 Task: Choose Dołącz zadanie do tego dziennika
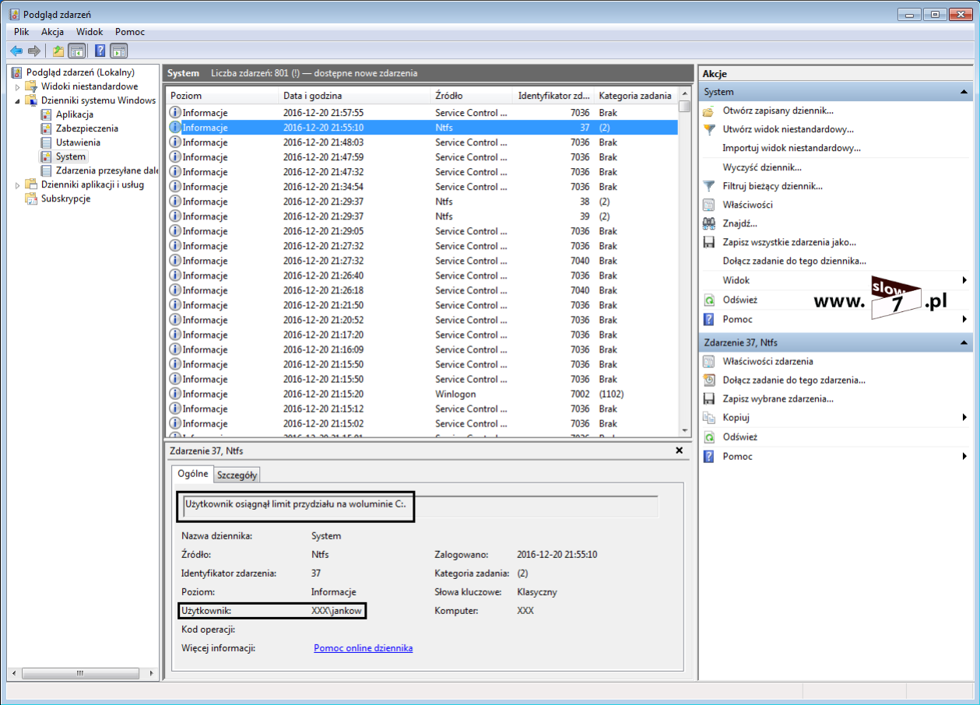(x=794, y=261)
